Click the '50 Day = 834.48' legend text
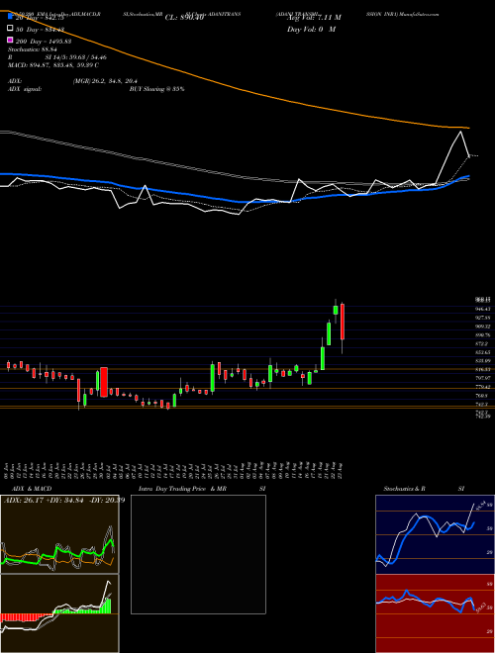 point(40,29)
